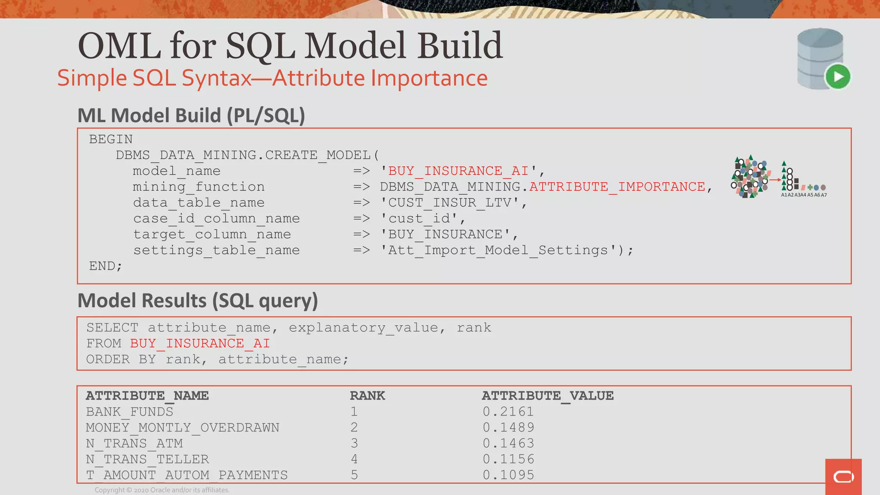
Task: Click the green play button icon
Action: click(837, 77)
